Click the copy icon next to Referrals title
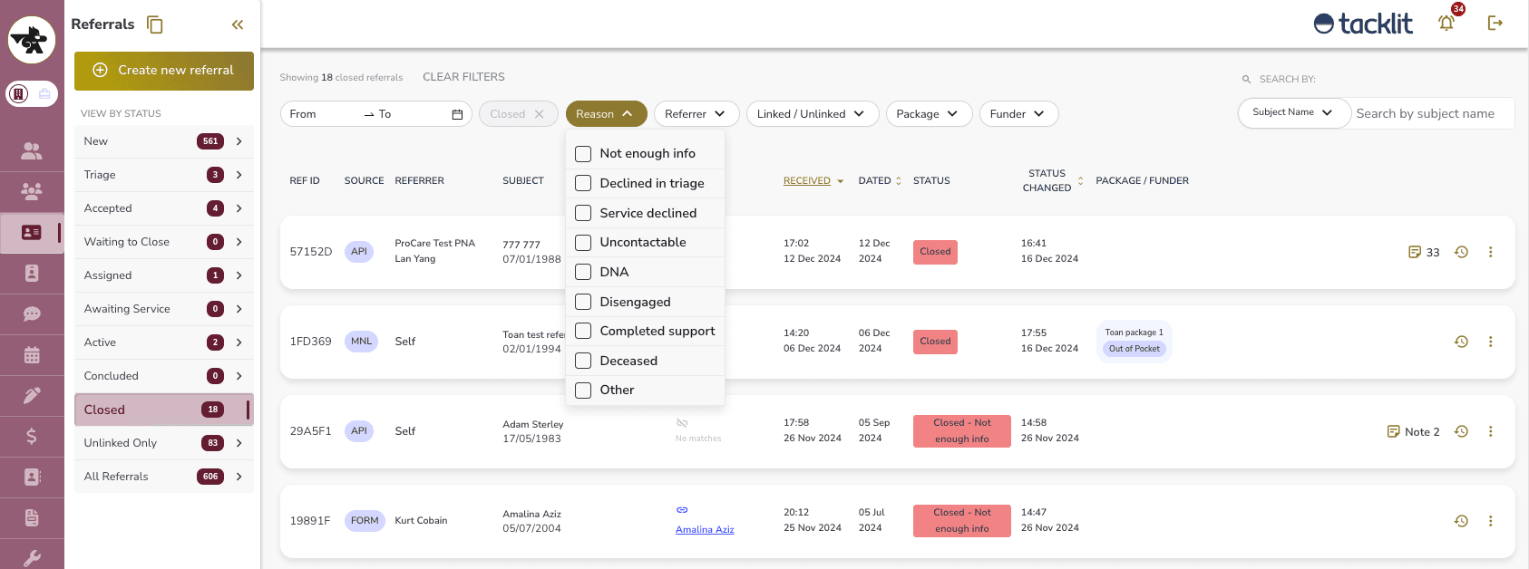 [x=155, y=24]
